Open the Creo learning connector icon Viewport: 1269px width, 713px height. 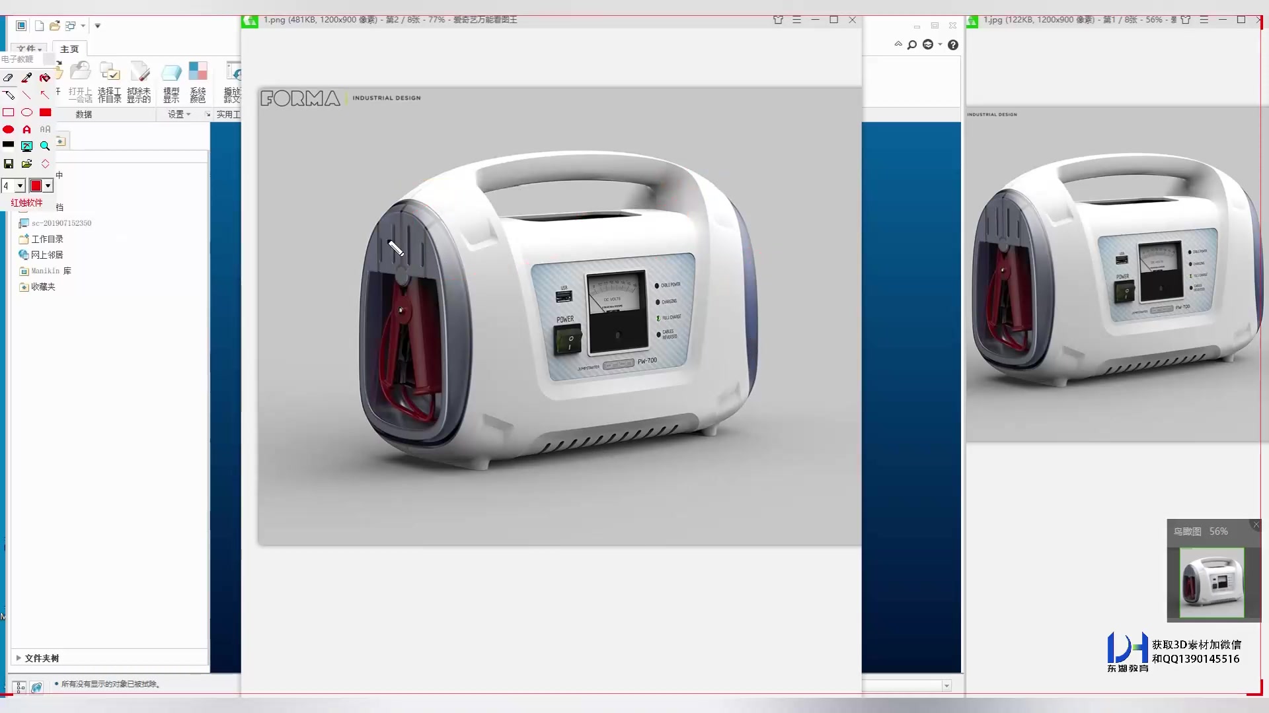tap(928, 45)
